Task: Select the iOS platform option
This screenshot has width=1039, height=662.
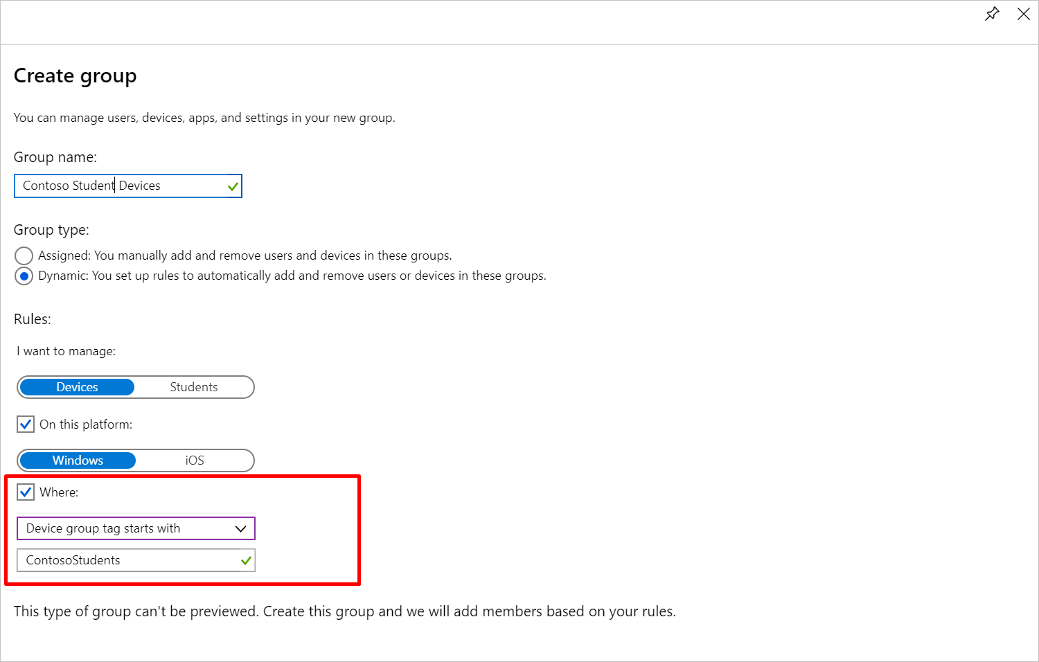Action: click(x=195, y=460)
